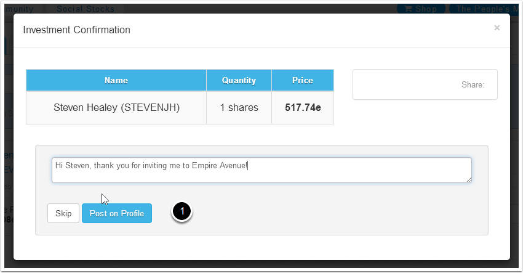Select the 1 shares quantity cell

pos(239,107)
